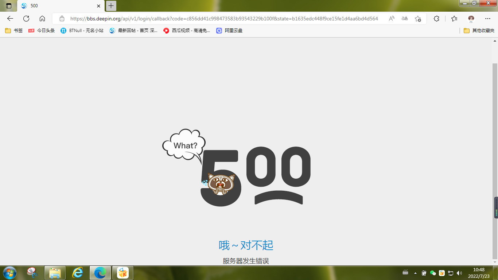Click the read aloud icon in address bar

[391, 18]
